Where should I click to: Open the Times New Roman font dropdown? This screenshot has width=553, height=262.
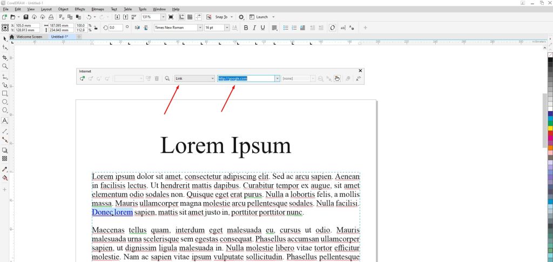(x=200, y=27)
